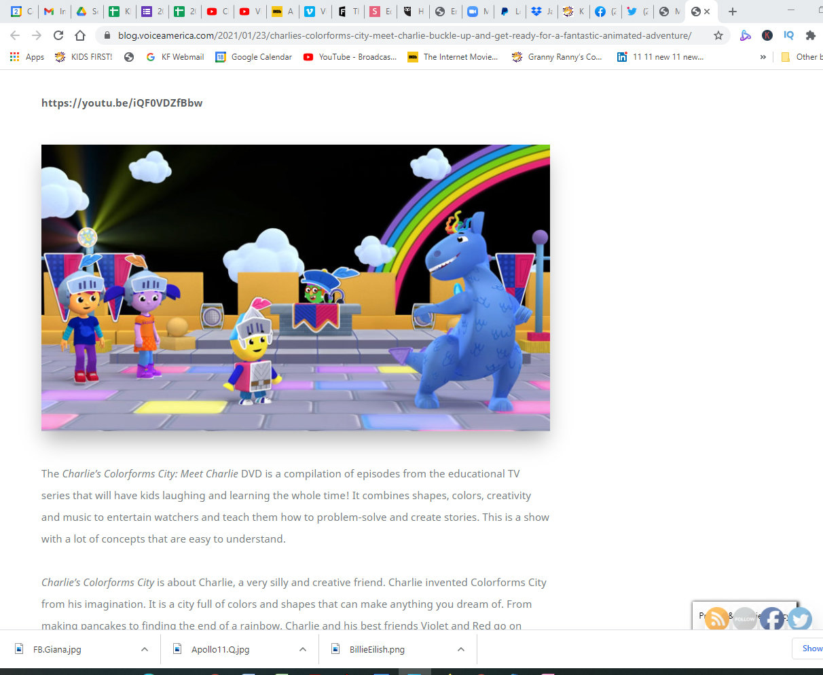This screenshot has width=823, height=675.
Task: Switch to the purple Google Forms tab
Action: 152,12
